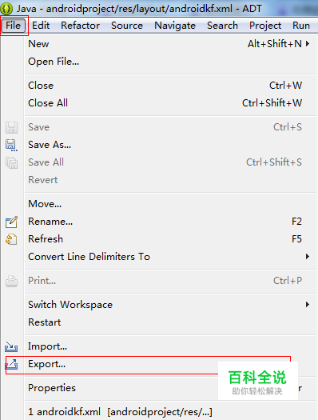Click the ADT app icon in title bar
Screen dimensions: 318x420
[x=6, y=9]
